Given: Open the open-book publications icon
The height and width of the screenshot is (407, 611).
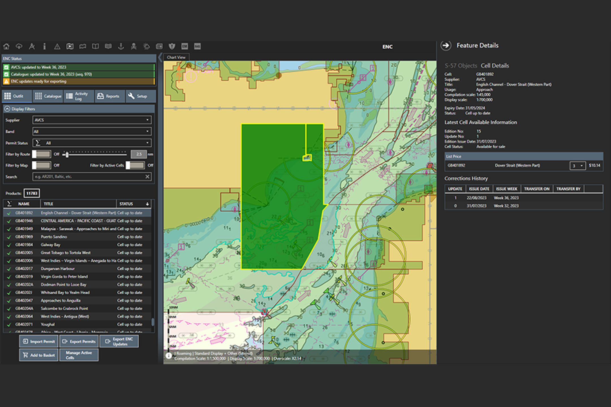Looking at the screenshot, I should coord(96,46).
